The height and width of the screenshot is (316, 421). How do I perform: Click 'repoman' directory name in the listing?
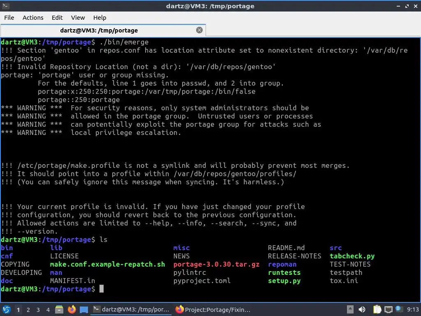pos(282,265)
